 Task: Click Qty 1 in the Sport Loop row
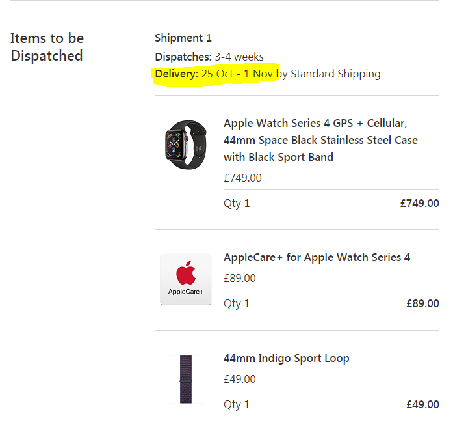pos(237,404)
